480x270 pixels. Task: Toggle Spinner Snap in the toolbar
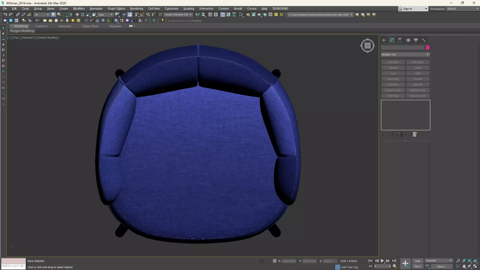click(x=154, y=15)
